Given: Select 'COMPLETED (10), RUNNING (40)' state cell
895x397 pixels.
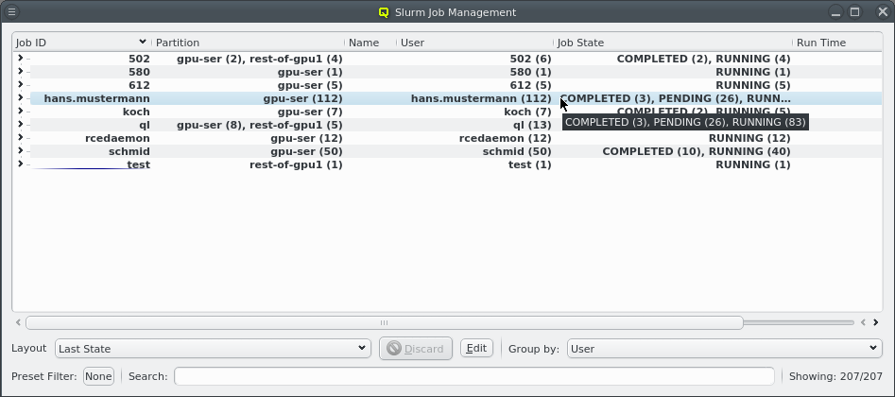Looking at the screenshot, I should pyautogui.click(x=697, y=151).
